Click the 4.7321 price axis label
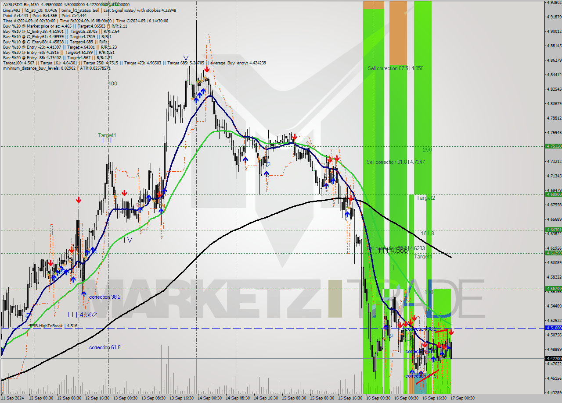 coord(554,161)
